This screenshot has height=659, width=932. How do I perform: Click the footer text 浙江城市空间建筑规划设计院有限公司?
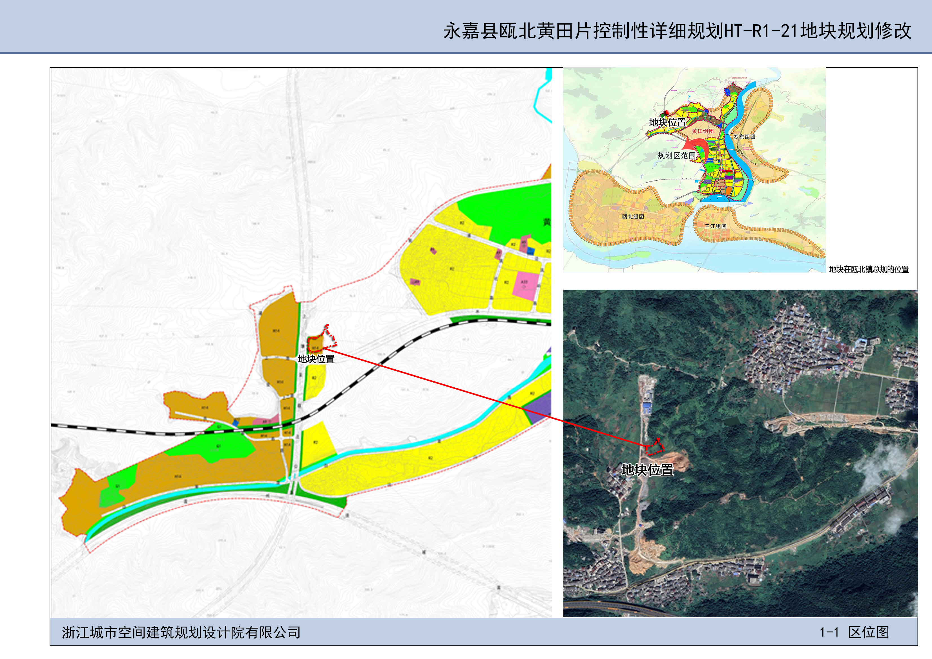pyautogui.click(x=181, y=632)
